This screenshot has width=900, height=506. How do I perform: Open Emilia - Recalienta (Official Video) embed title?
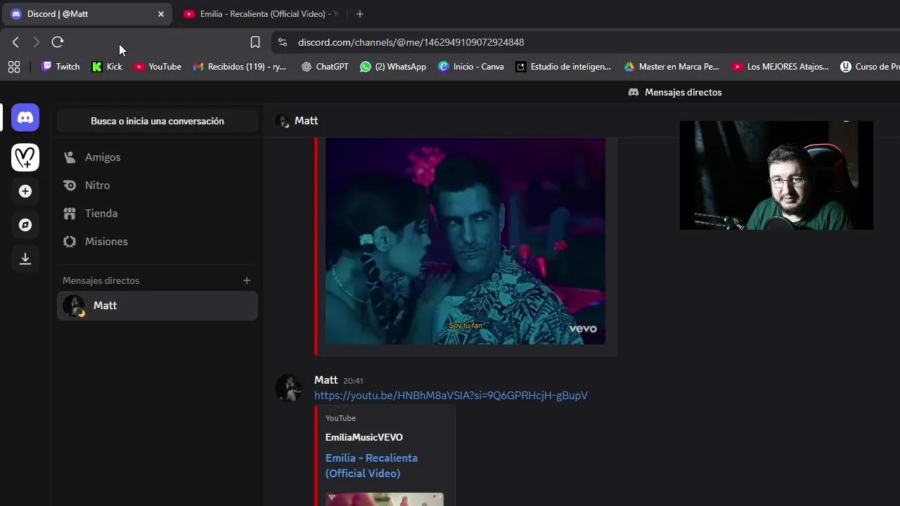(x=371, y=465)
